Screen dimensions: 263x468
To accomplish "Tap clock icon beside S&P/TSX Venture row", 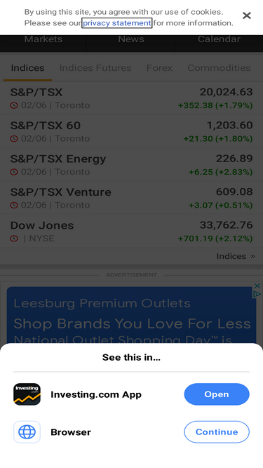I will click(x=14, y=206).
